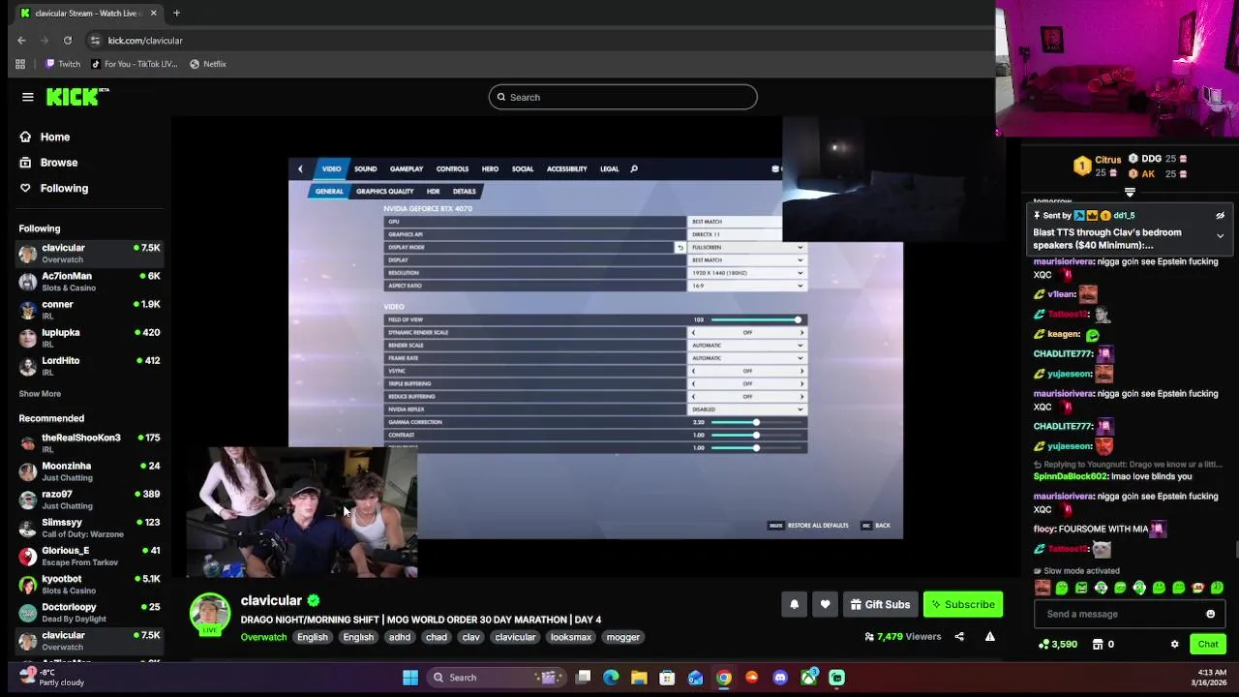Switch to the Sound settings tab

click(365, 168)
